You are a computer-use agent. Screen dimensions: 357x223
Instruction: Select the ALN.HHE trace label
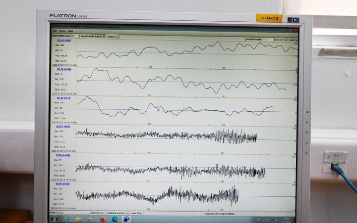pos(64,41)
